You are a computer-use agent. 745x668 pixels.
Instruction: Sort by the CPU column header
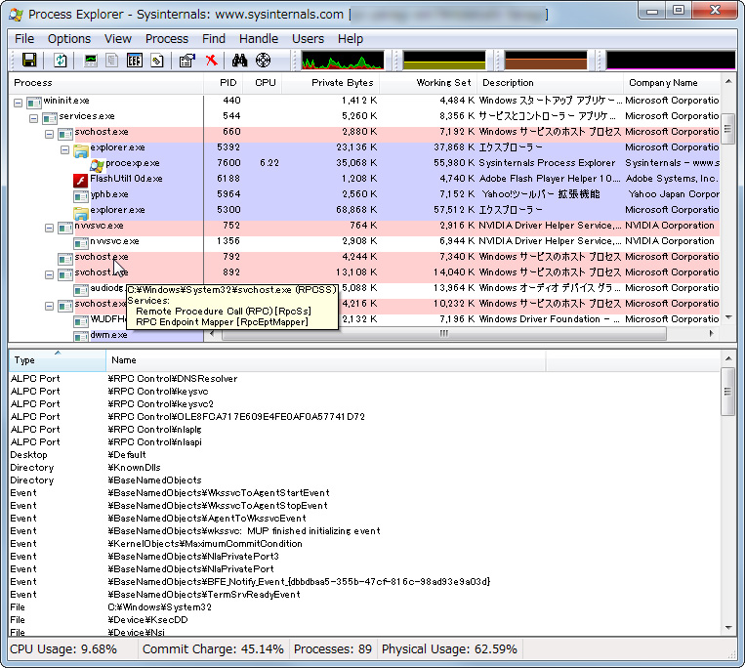(x=263, y=83)
